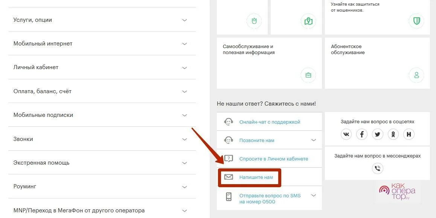
Task: Open the Twitter social icon
Action: pos(378,135)
